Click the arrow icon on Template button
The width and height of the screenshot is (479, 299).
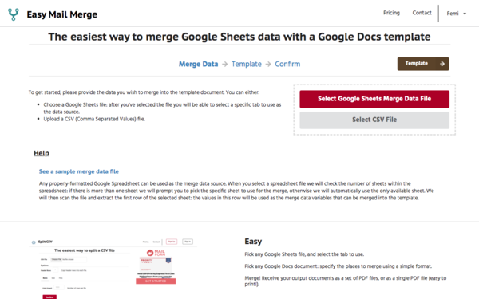click(441, 64)
